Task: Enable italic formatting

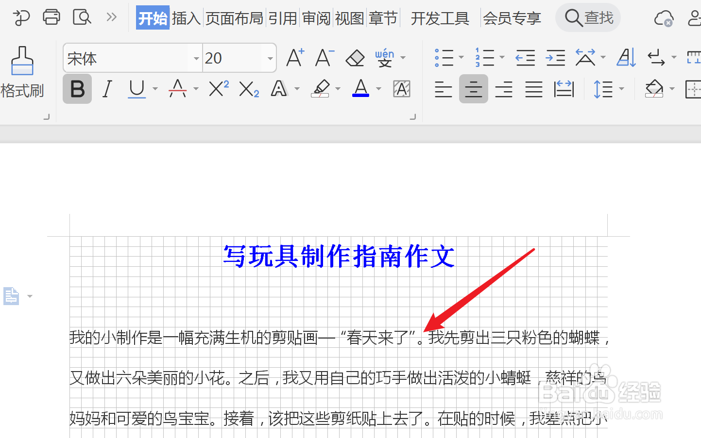Action: pos(107,89)
